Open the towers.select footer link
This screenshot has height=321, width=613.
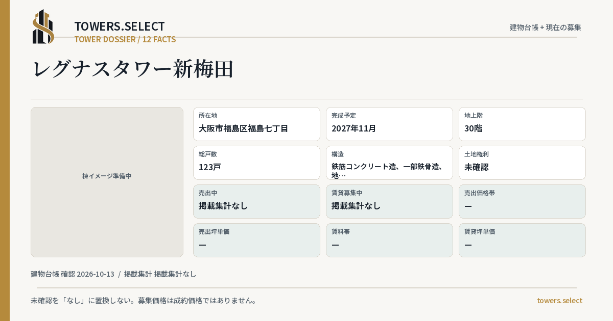tap(559, 301)
